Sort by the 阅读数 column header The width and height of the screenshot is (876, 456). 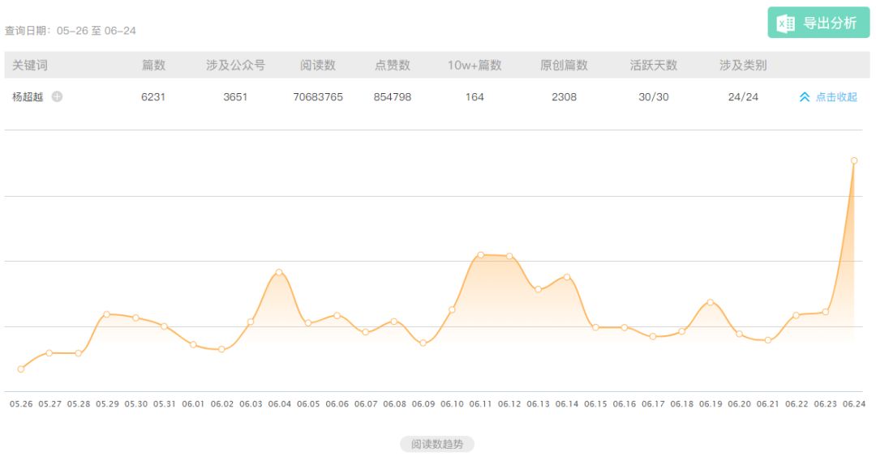pyautogui.click(x=318, y=65)
